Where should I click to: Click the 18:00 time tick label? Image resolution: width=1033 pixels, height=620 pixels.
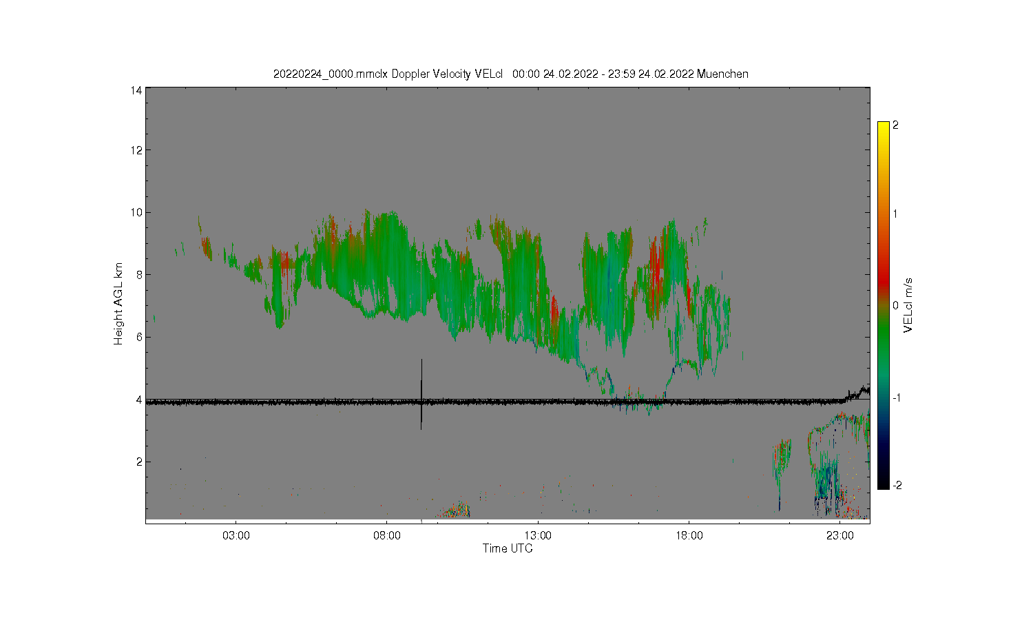pos(689,535)
